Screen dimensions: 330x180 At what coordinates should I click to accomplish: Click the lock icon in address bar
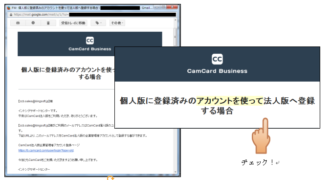[x=11, y=15]
